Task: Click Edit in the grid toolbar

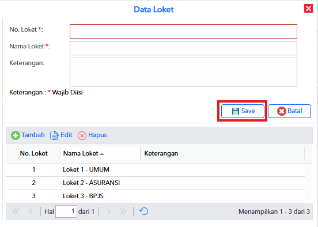Action: [x=61, y=135]
